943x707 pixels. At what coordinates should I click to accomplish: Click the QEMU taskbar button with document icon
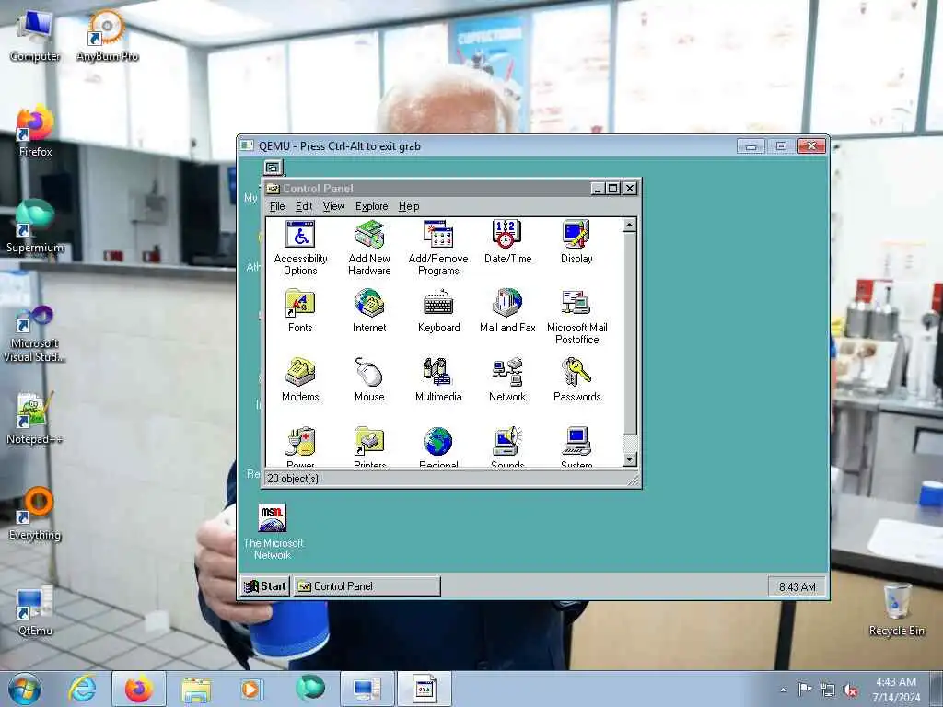coord(425,689)
